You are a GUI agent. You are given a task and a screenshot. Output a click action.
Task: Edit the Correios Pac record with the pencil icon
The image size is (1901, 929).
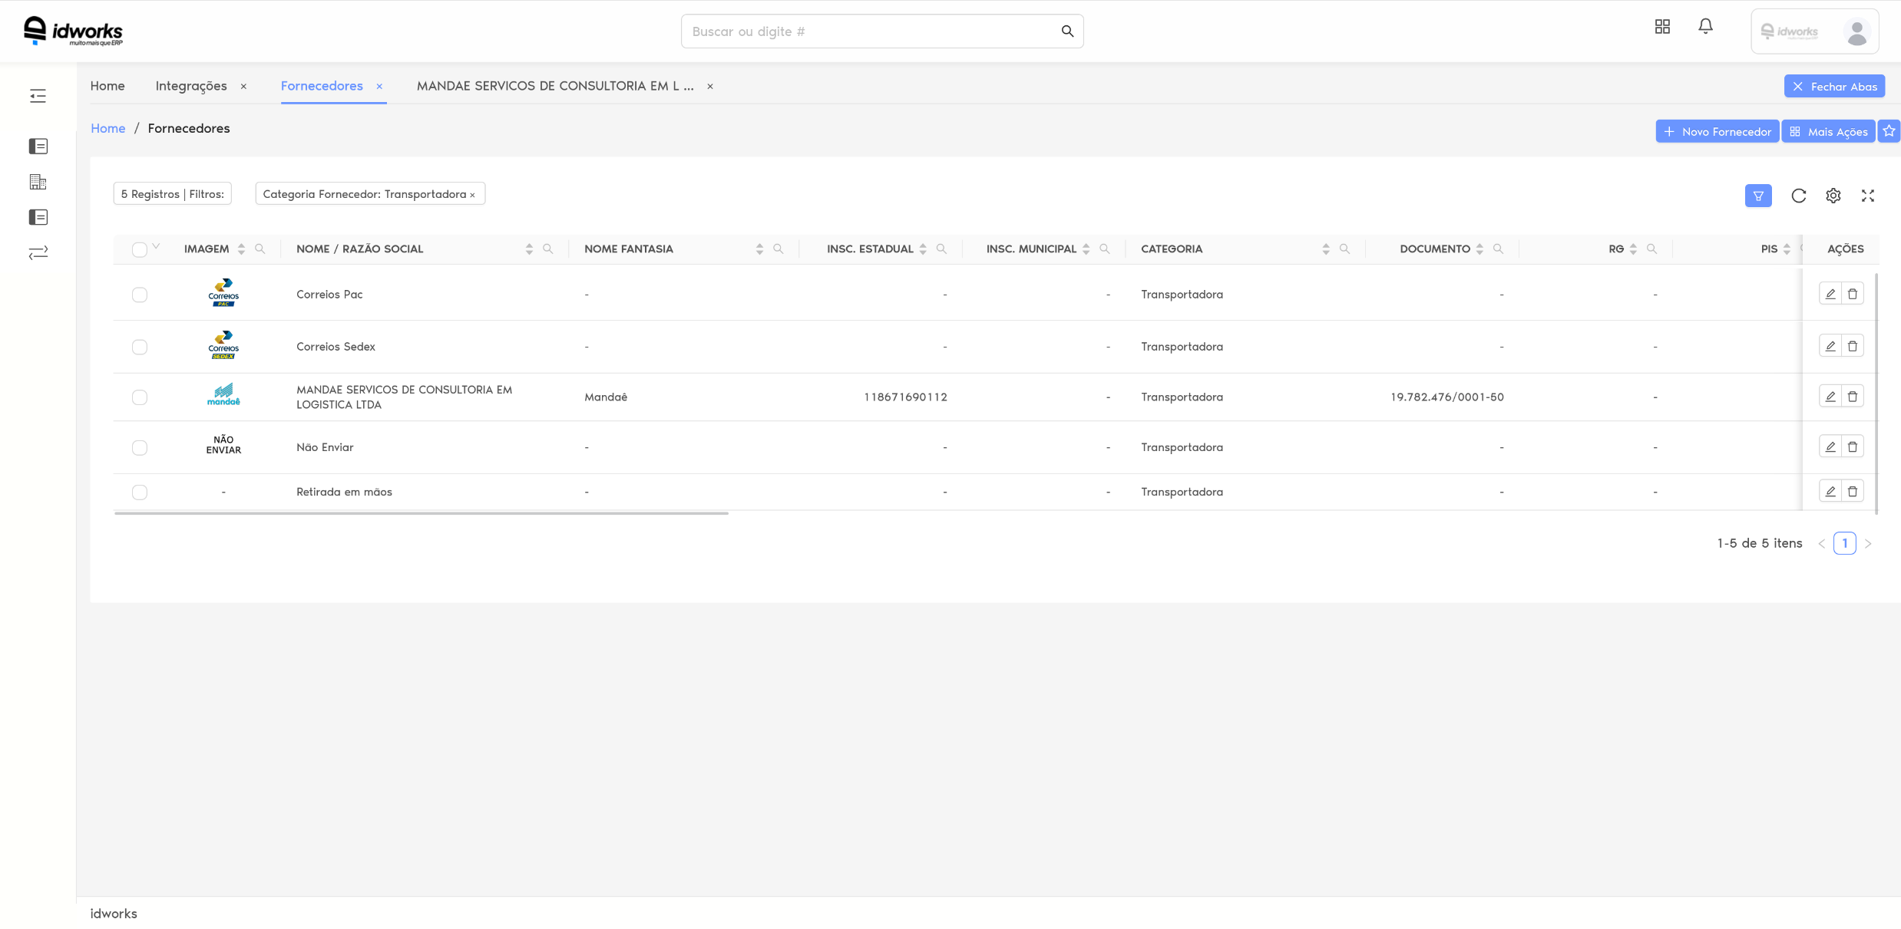click(x=1830, y=293)
